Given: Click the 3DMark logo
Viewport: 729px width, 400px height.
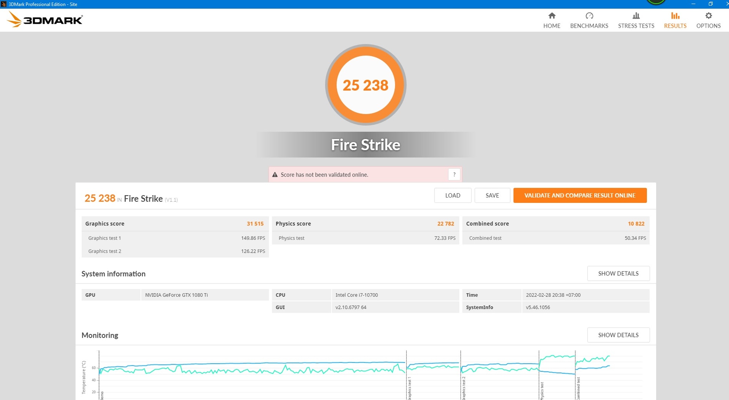Looking at the screenshot, I should tap(45, 19).
